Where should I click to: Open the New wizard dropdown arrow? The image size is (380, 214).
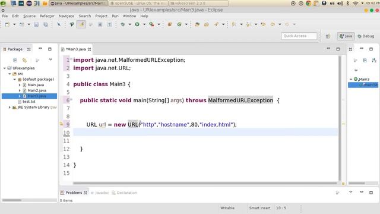pyautogui.click(x=14, y=24)
